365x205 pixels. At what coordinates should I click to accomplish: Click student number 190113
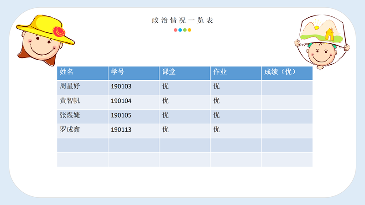pos(121,130)
